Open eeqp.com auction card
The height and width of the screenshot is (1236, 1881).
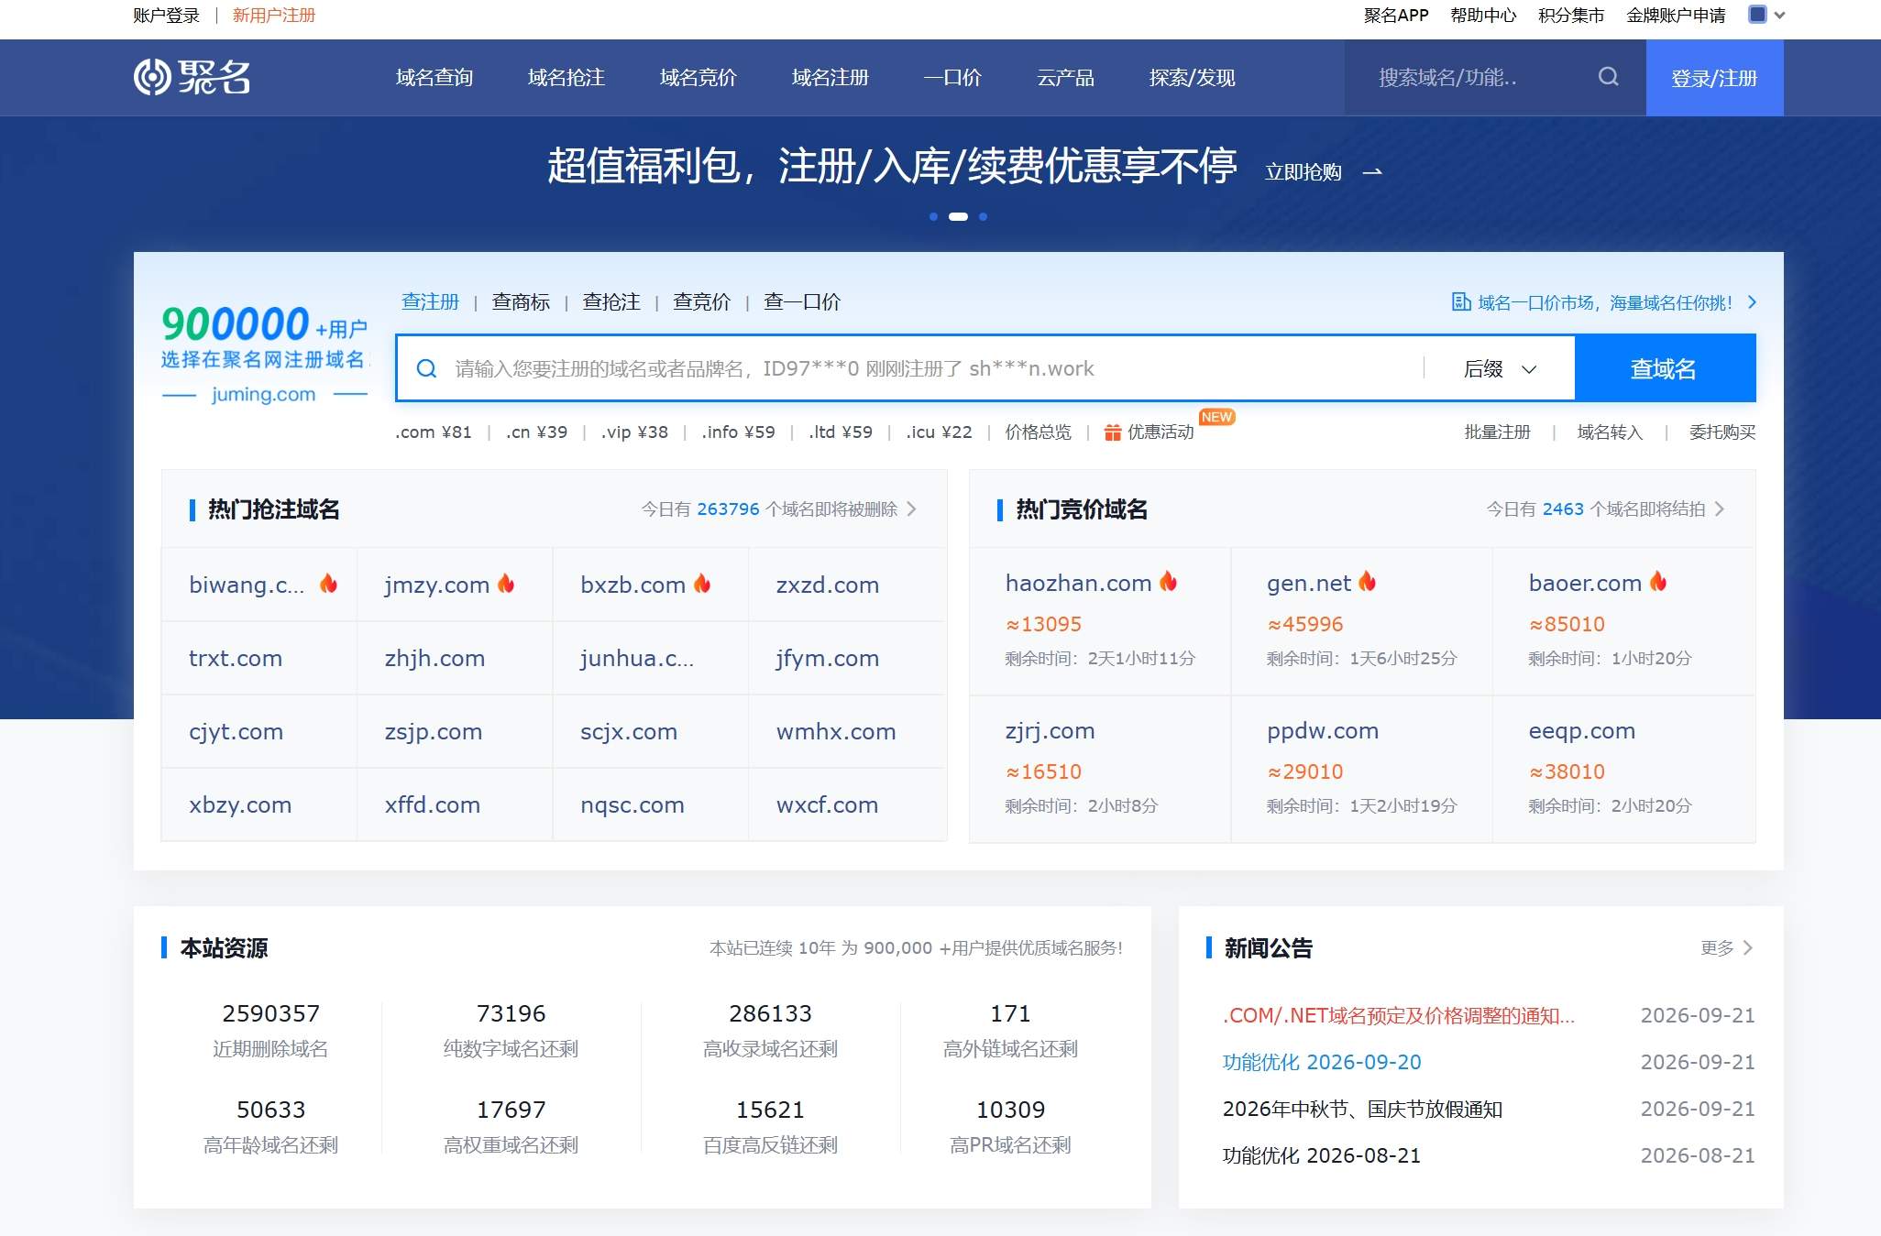point(1623,769)
